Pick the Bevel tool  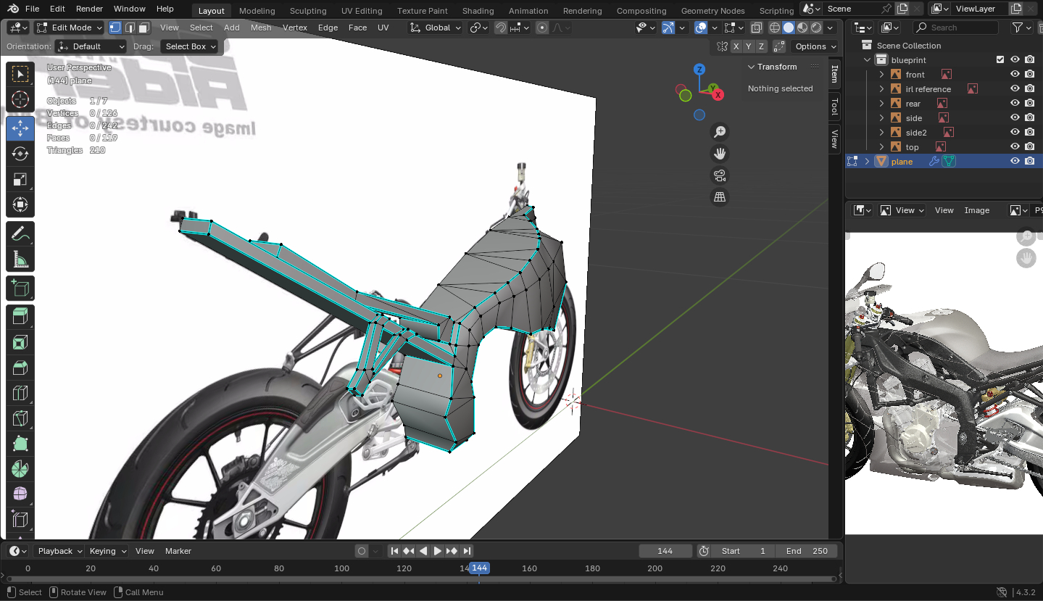point(20,368)
